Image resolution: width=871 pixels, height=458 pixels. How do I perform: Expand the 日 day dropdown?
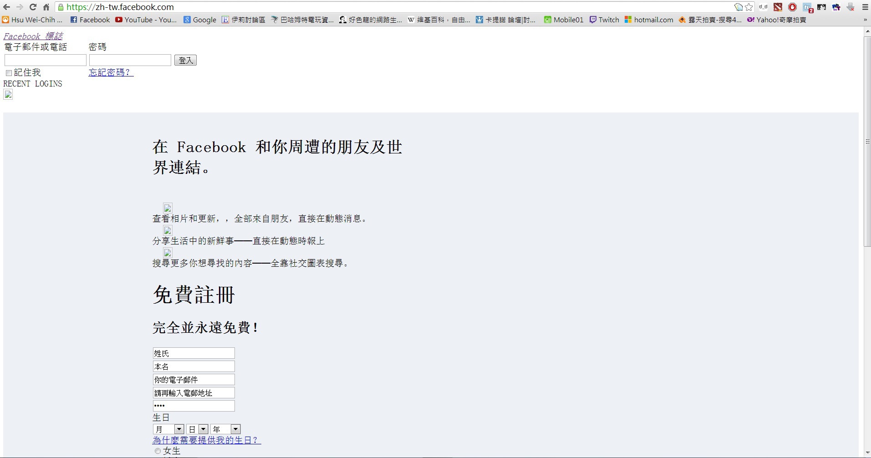198,429
